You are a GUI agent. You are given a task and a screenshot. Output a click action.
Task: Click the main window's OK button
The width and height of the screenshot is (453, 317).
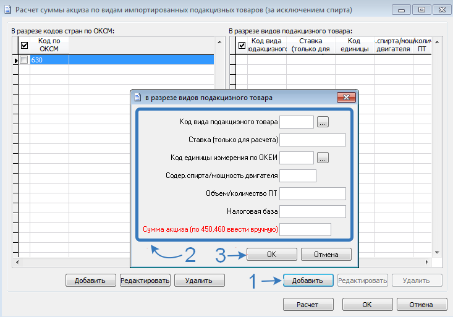coord(367,304)
